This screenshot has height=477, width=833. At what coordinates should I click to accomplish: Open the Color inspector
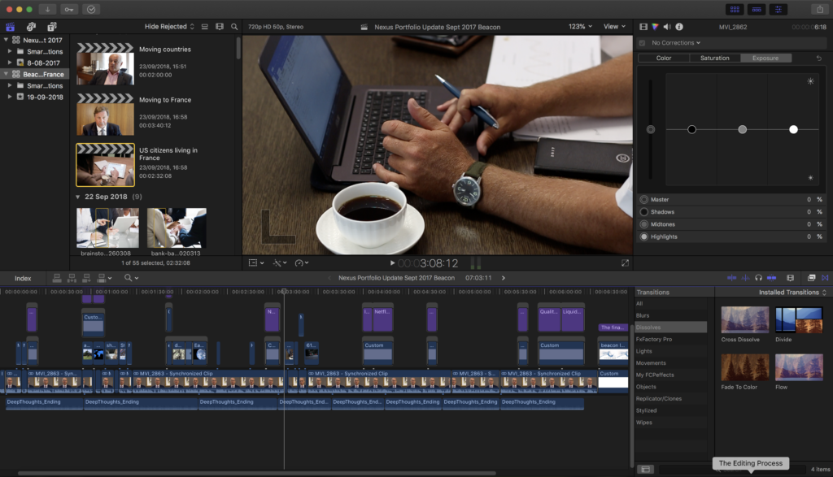(656, 27)
